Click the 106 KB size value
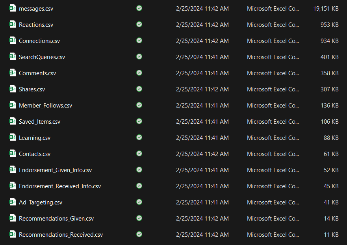Viewport: 347px width, 245px height. (330, 122)
